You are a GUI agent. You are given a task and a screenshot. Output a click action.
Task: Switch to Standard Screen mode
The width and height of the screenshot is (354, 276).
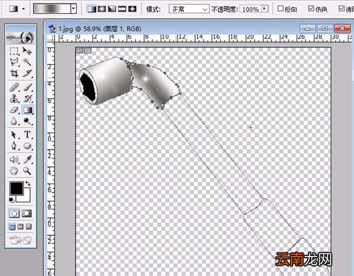point(12,226)
